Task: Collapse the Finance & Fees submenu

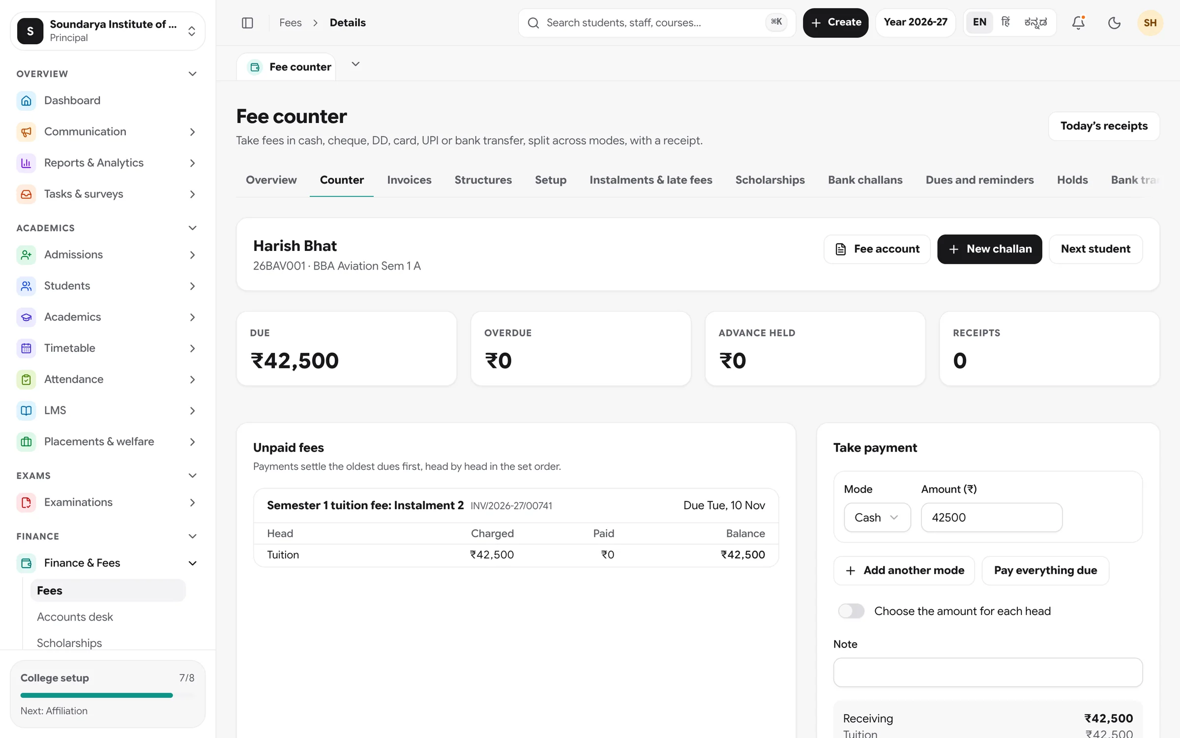Action: (192, 563)
